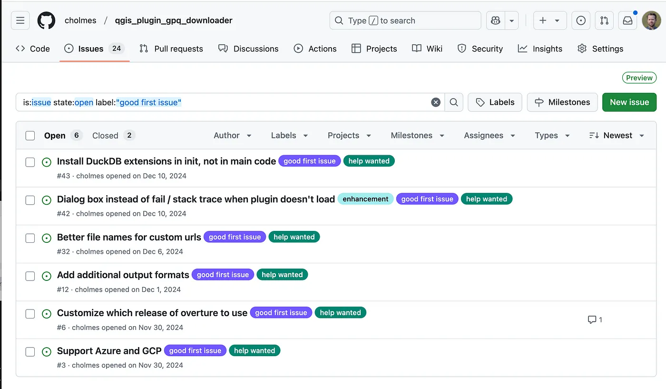The height and width of the screenshot is (389, 666).
Task: Open the notifications inbox icon
Action: click(x=627, y=20)
